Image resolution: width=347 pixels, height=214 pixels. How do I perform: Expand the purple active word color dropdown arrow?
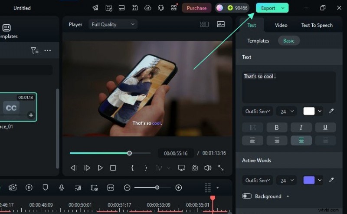point(320,180)
